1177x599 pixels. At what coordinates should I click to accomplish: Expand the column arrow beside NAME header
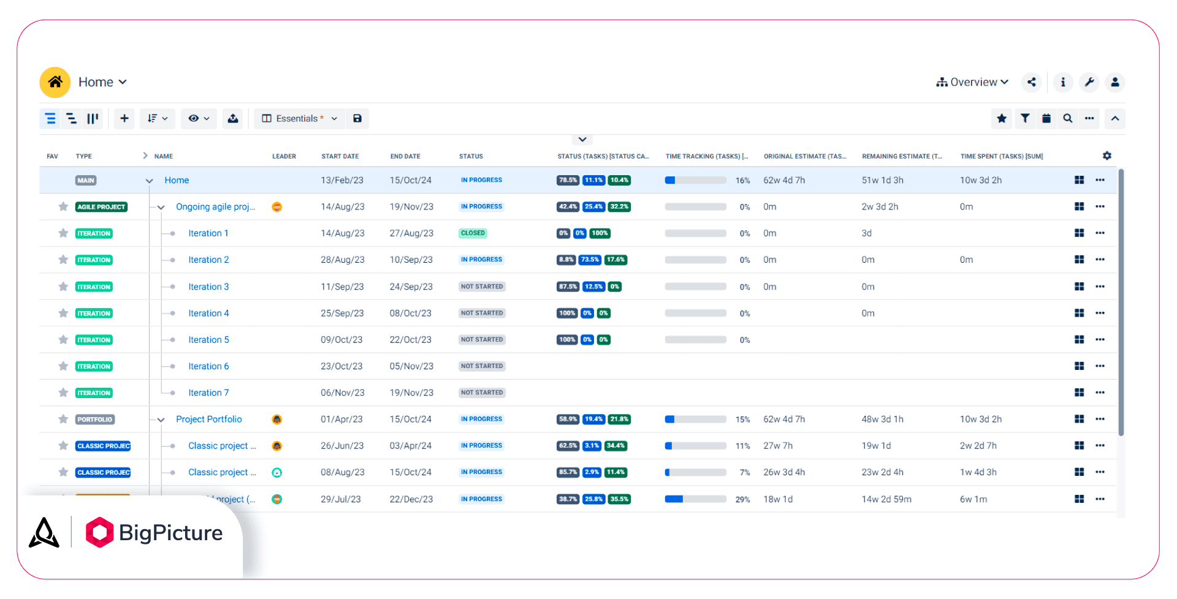[x=145, y=156]
